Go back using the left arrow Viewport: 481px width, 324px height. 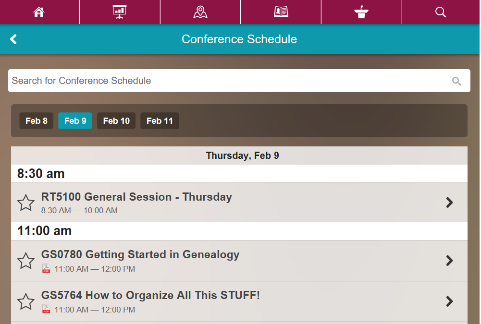tap(13, 39)
